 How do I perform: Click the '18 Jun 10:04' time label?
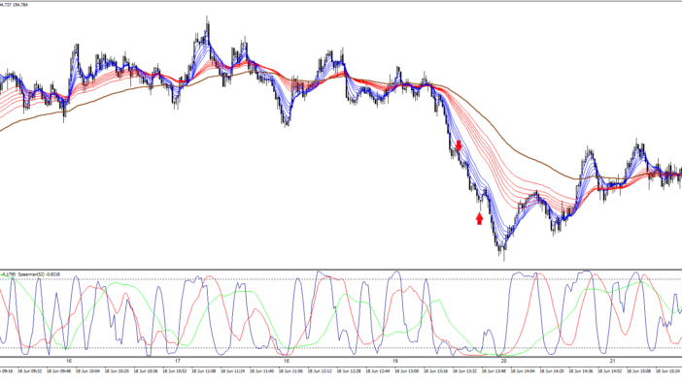point(87,371)
